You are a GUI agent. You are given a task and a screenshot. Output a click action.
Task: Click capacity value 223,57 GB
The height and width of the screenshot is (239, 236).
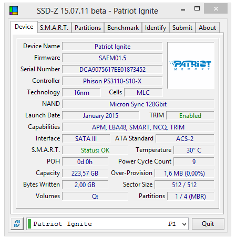pyautogui.click(x=85, y=173)
